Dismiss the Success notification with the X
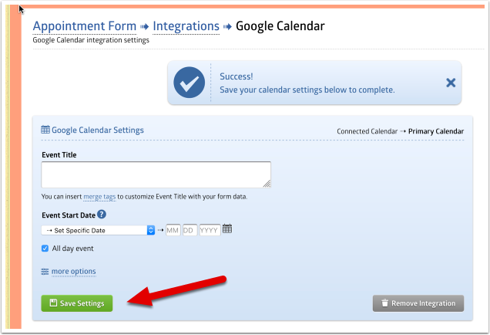Screen dimensions: 490x335 [x=451, y=83]
